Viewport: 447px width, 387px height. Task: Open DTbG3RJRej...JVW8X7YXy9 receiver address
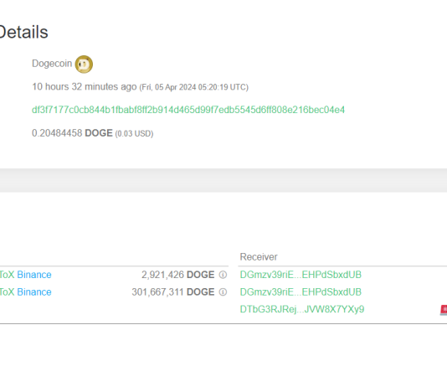(x=302, y=309)
